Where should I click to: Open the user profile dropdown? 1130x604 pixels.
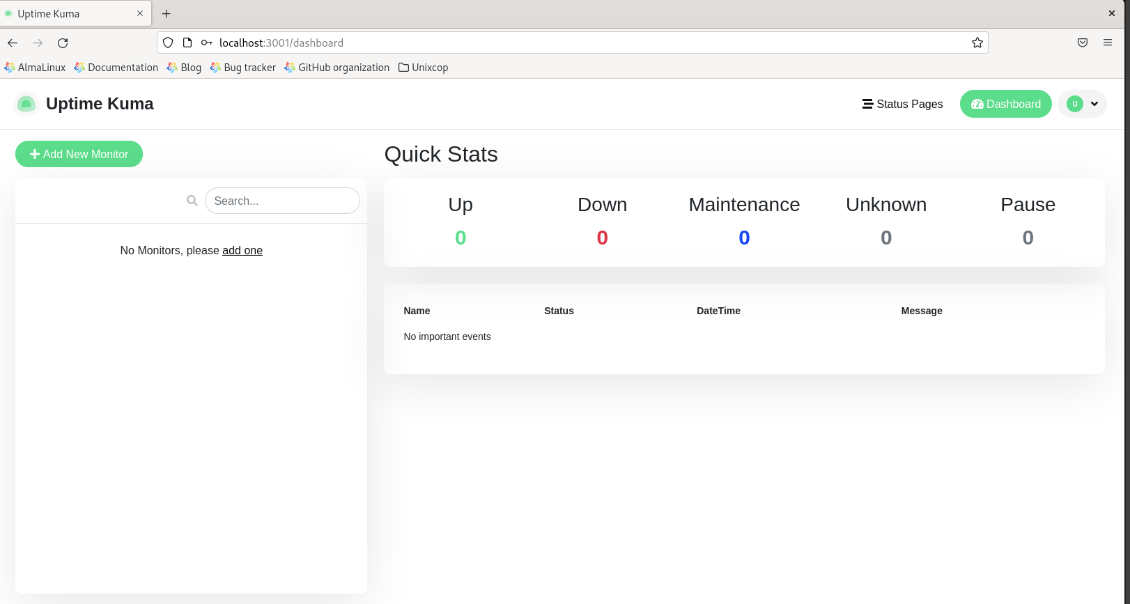1082,104
